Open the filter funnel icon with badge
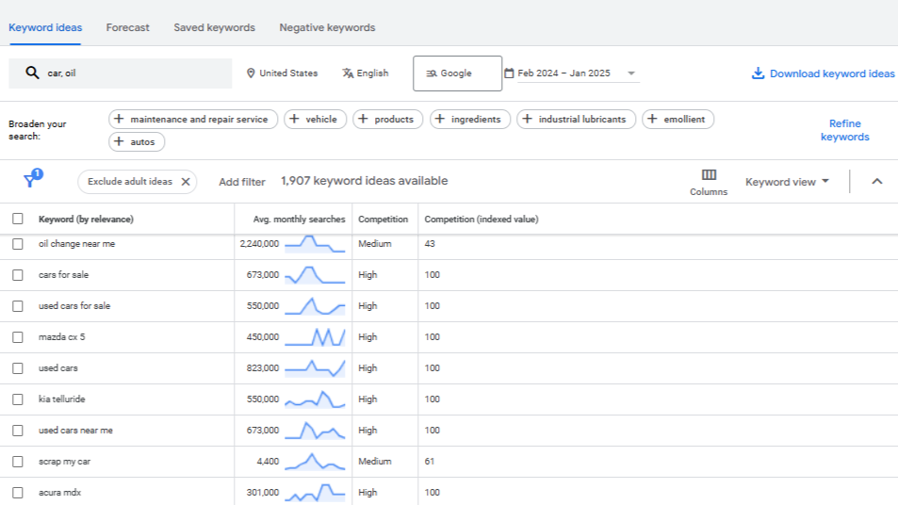The width and height of the screenshot is (898, 505). (31, 178)
